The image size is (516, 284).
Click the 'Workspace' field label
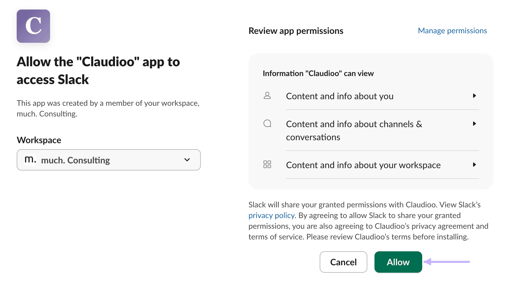tap(39, 140)
